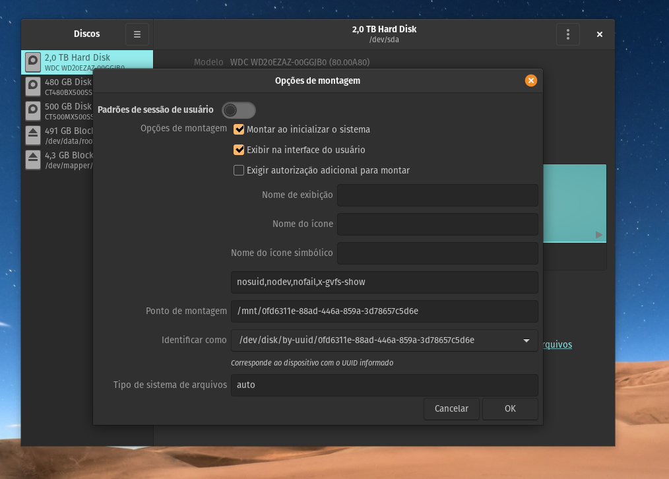Click the teal partition volume block

tap(574, 203)
